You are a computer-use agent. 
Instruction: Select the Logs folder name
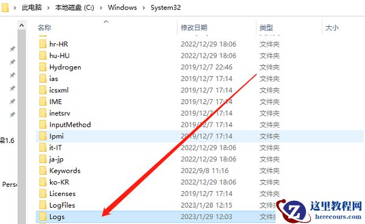pos(57,217)
